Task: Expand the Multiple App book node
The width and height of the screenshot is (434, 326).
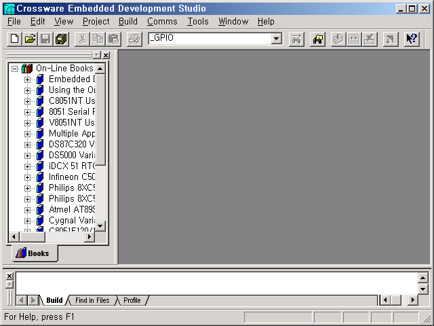Action: click(x=27, y=134)
